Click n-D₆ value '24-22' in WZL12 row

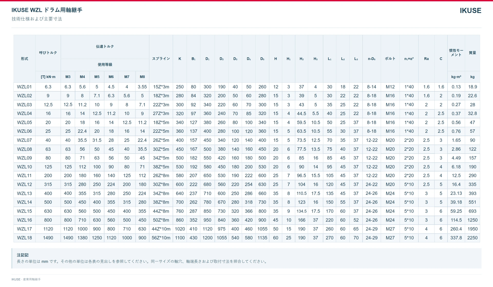click(x=372, y=185)
